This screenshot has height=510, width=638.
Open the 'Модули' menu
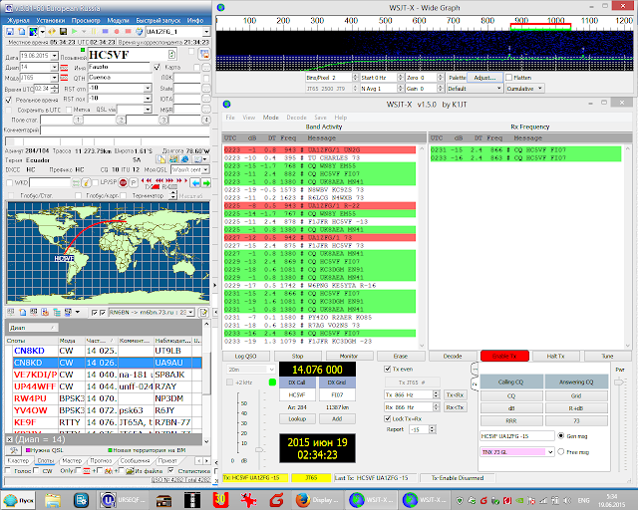click(x=118, y=20)
